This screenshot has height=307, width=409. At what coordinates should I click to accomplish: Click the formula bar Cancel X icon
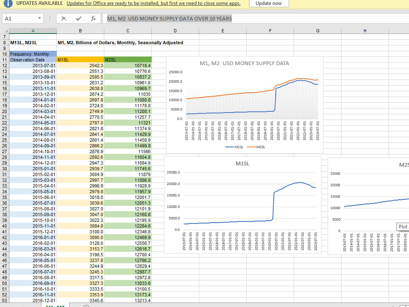coord(64,18)
